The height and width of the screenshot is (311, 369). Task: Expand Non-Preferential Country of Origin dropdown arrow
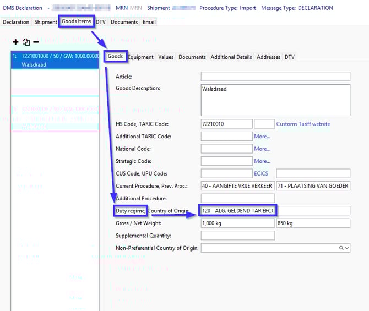point(347,248)
